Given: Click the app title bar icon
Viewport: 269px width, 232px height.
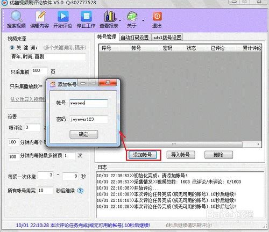Looking at the screenshot, I should pos(4,3).
